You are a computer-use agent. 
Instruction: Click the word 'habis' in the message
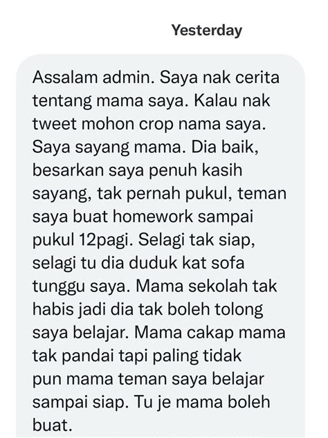[52, 309]
